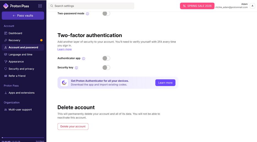Click the Proton Authenticator app logo

coord(64,83)
